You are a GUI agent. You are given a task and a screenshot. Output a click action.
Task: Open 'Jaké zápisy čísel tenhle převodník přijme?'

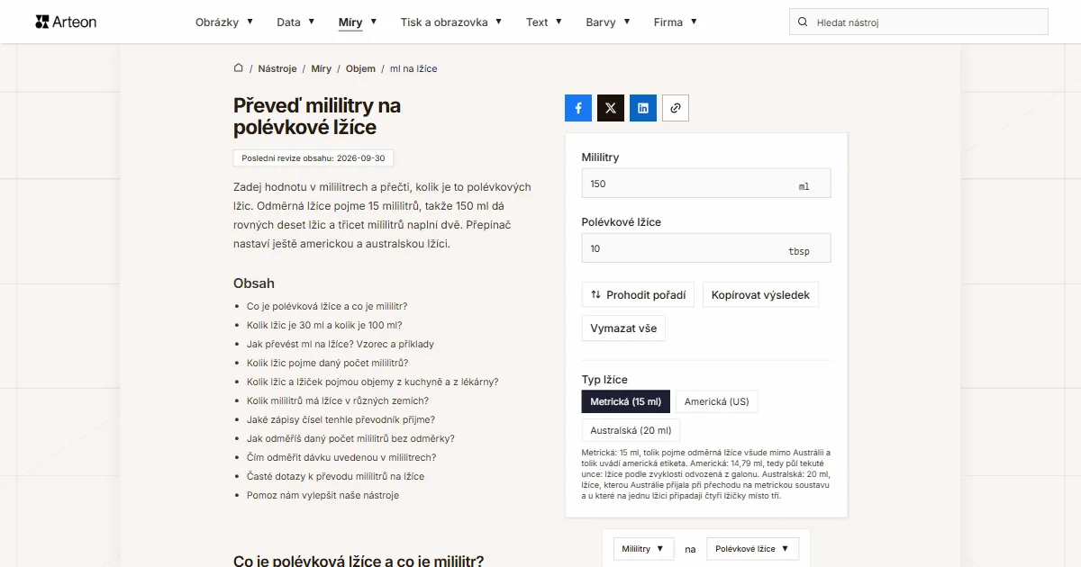tap(341, 419)
